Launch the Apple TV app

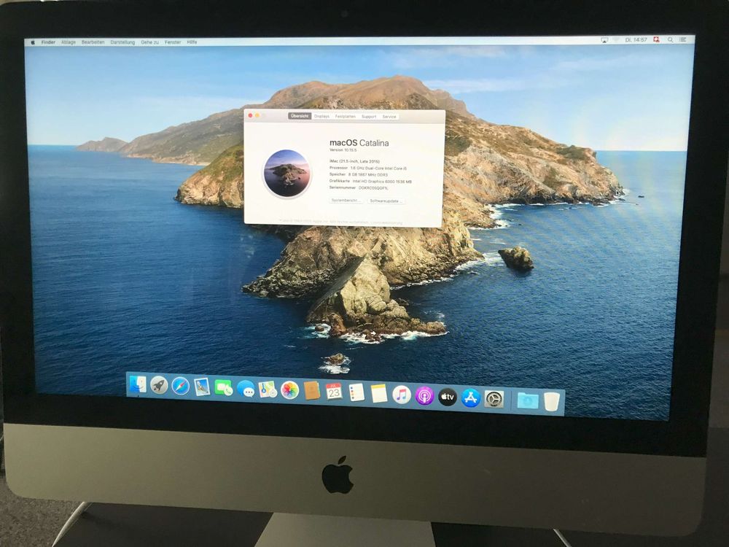448,397
